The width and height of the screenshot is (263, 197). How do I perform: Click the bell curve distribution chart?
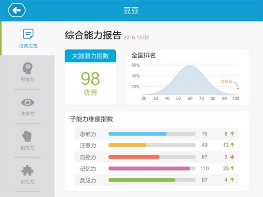pyautogui.click(x=190, y=80)
